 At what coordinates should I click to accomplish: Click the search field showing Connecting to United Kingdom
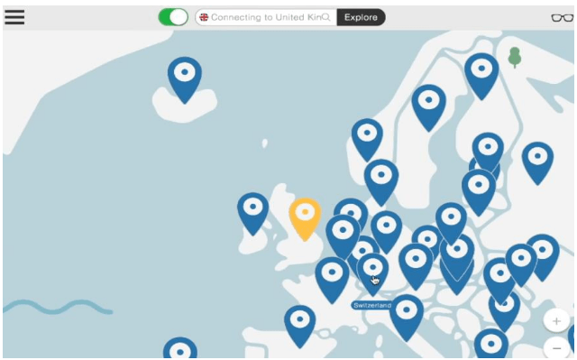[x=266, y=17]
